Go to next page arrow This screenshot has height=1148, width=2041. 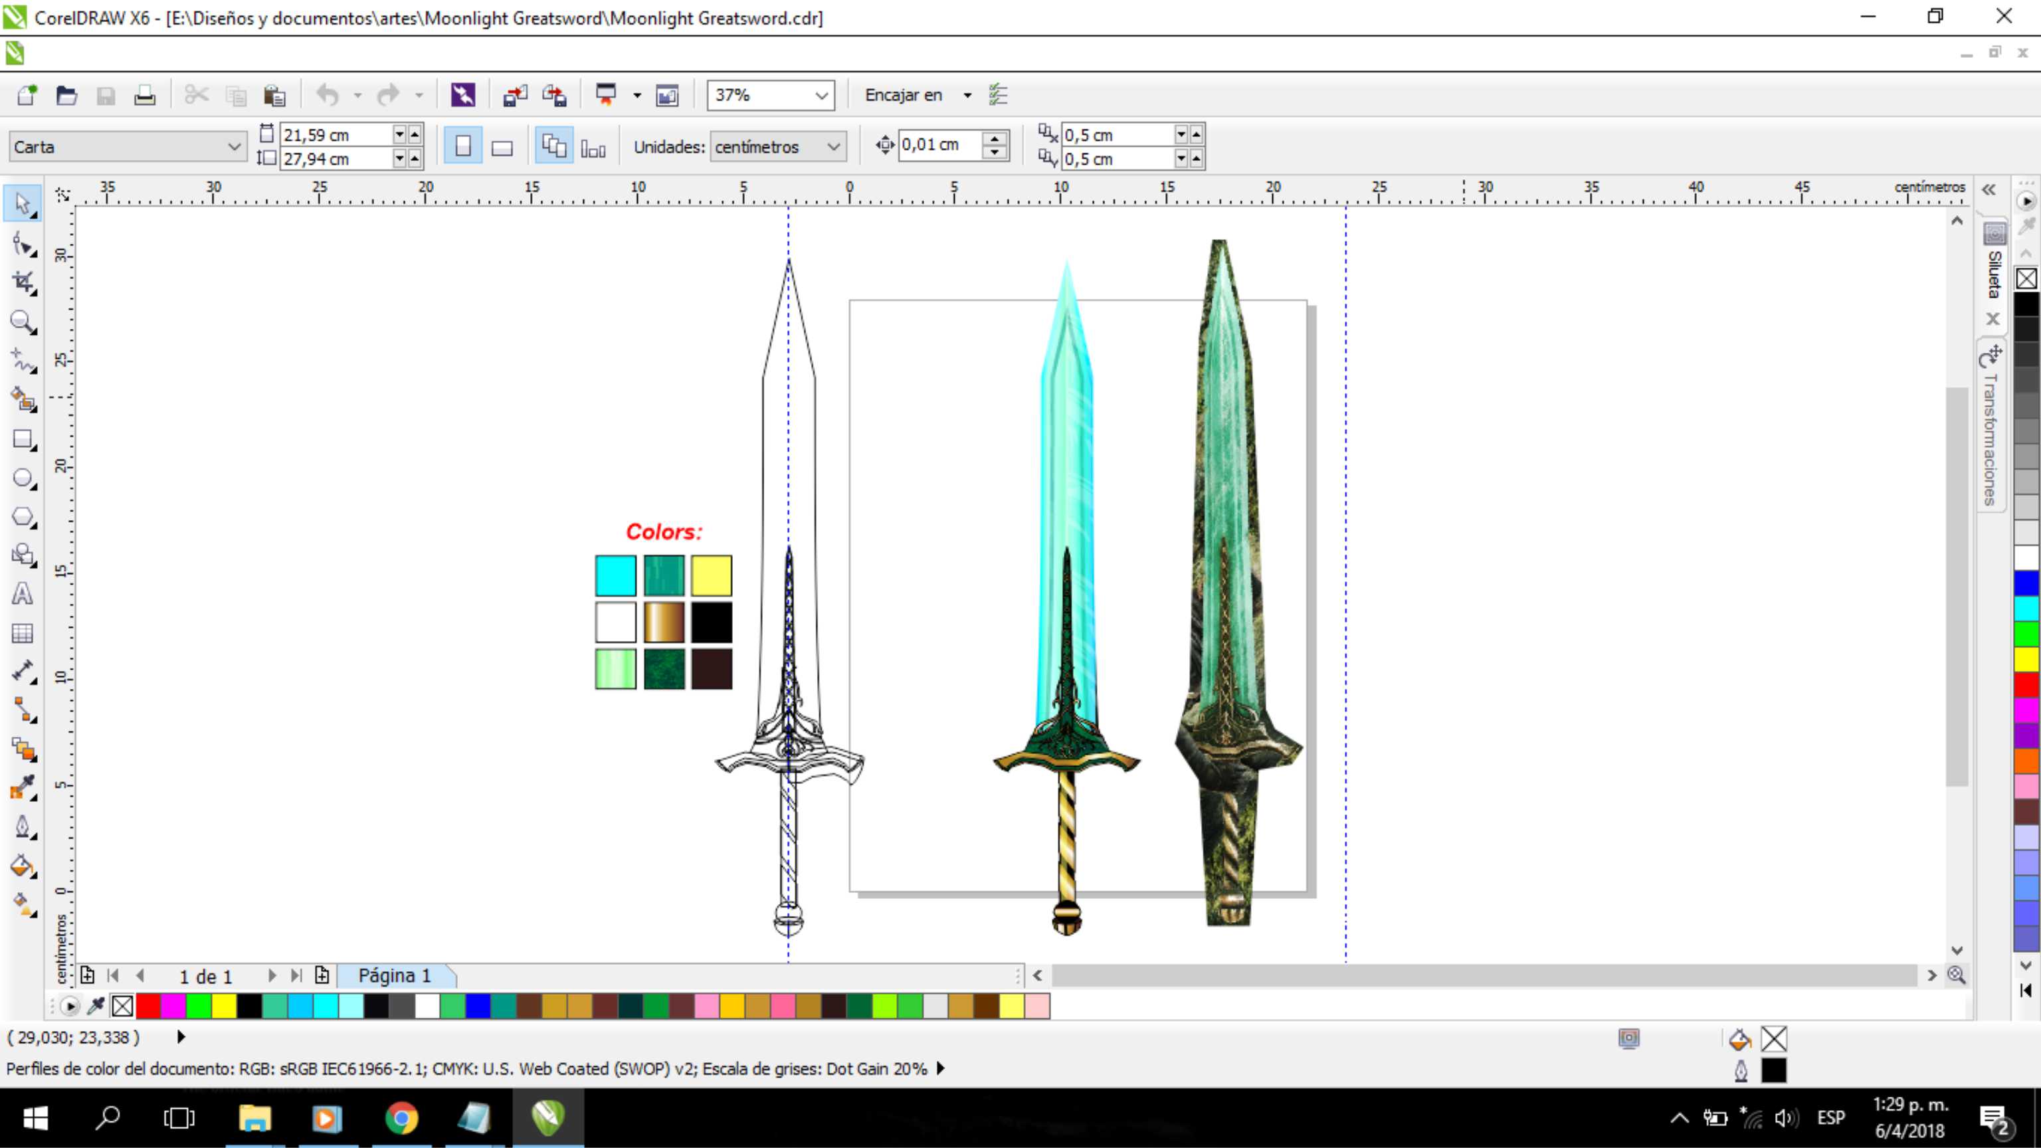click(272, 975)
